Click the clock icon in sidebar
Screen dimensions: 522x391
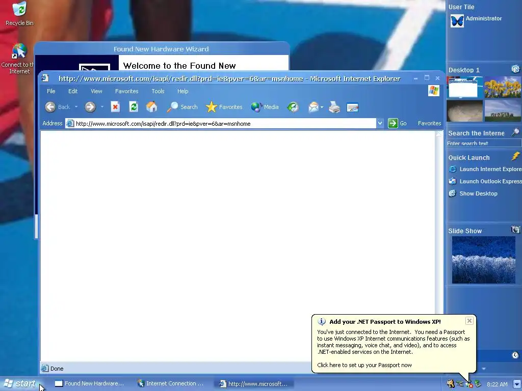click(x=515, y=355)
